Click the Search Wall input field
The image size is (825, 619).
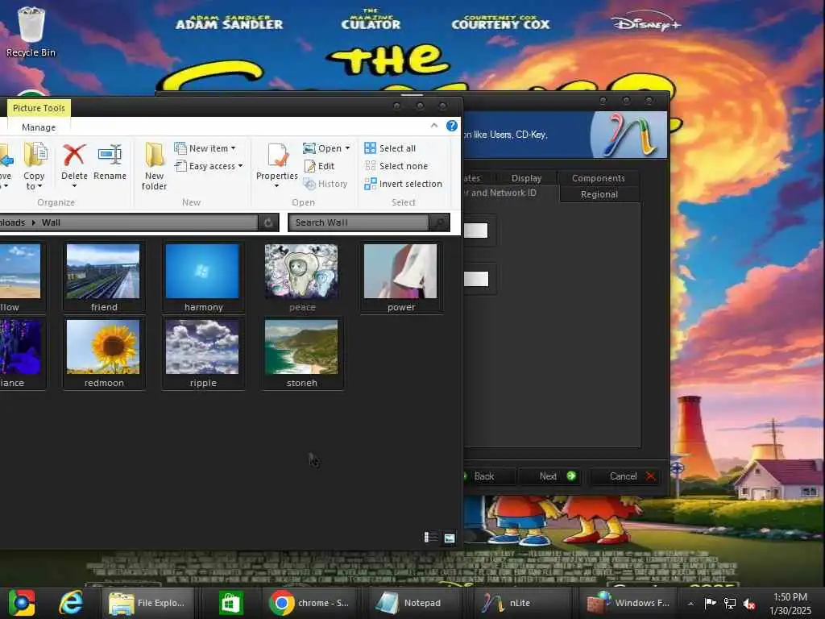(x=360, y=222)
